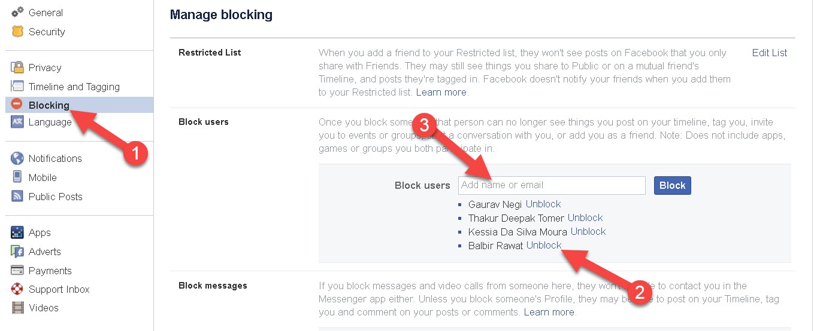This screenshot has height=331, width=814.
Task: Click the Apps grid icon
Action: [17, 232]
